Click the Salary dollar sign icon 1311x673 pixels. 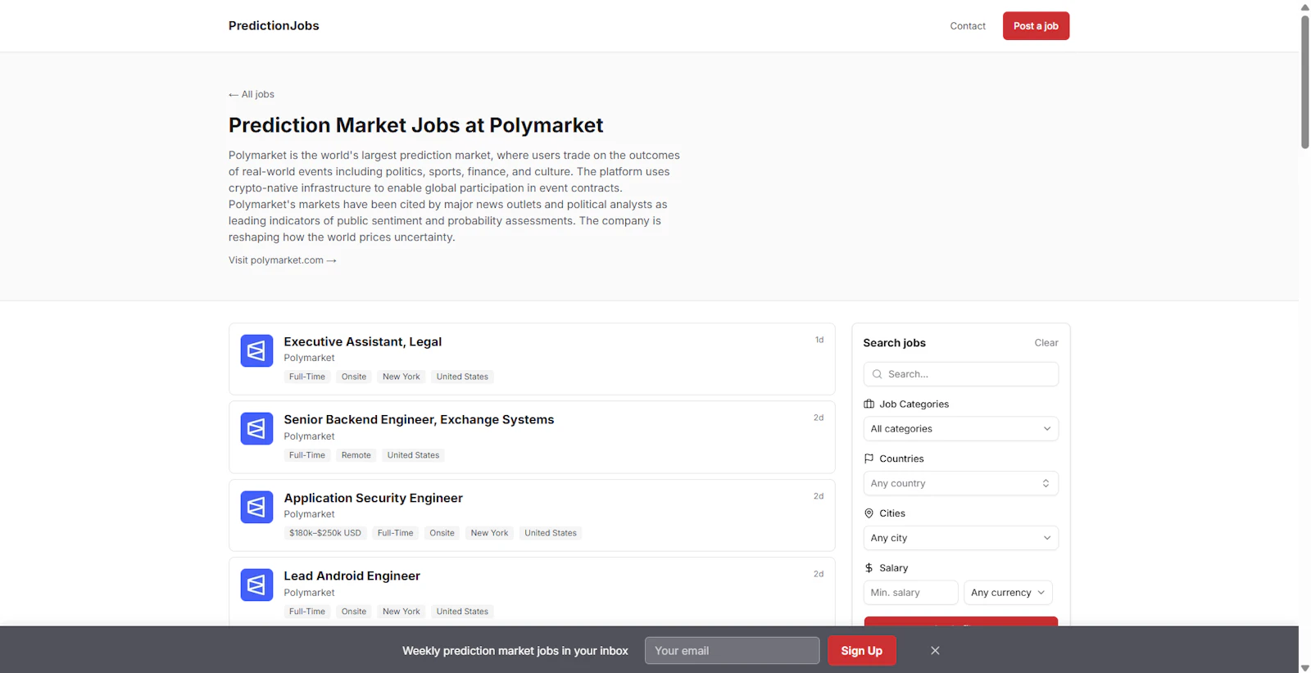pos(869,568)
